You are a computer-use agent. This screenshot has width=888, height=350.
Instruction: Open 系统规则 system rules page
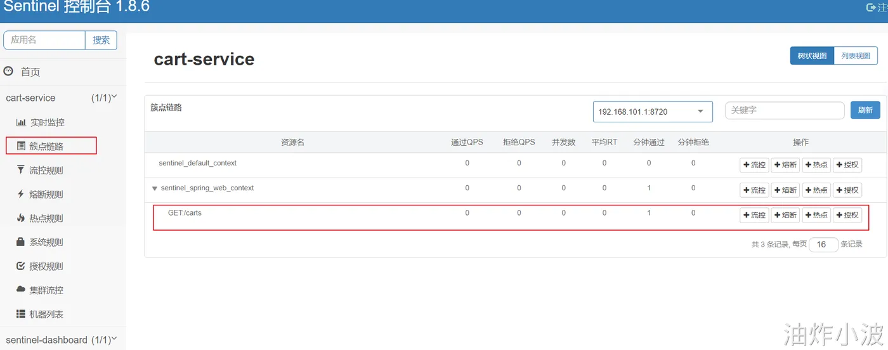coord(46,242)
